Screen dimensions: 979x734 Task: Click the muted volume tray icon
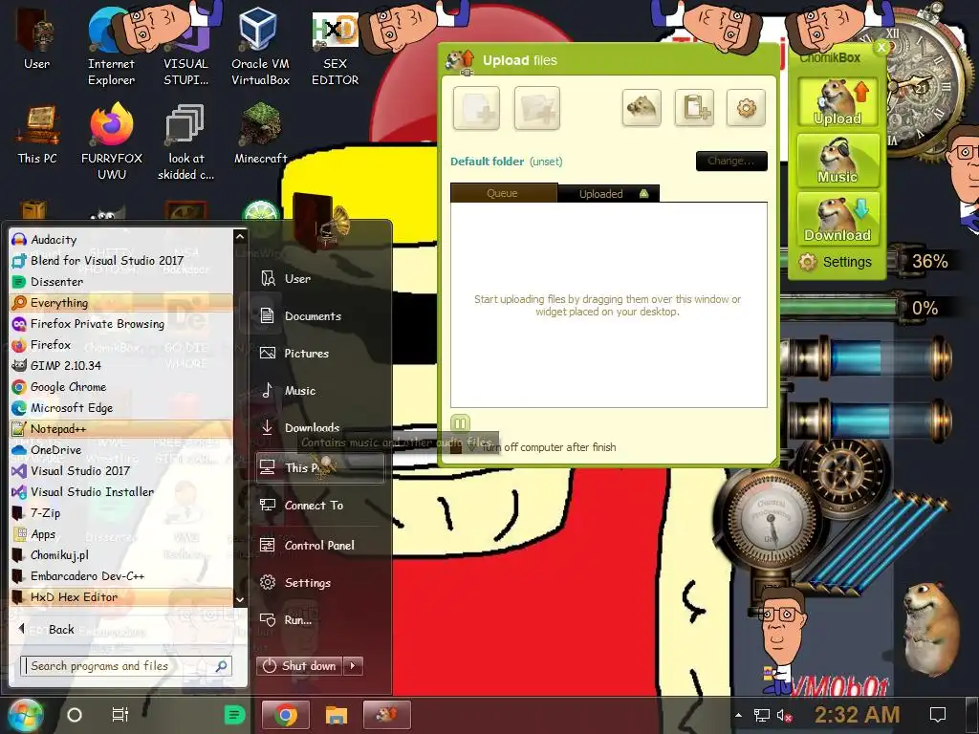tap(785, 715)
